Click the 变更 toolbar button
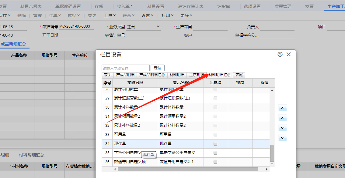Image resolution: width=345 pixels, height=178 pixels. (92, 15)
